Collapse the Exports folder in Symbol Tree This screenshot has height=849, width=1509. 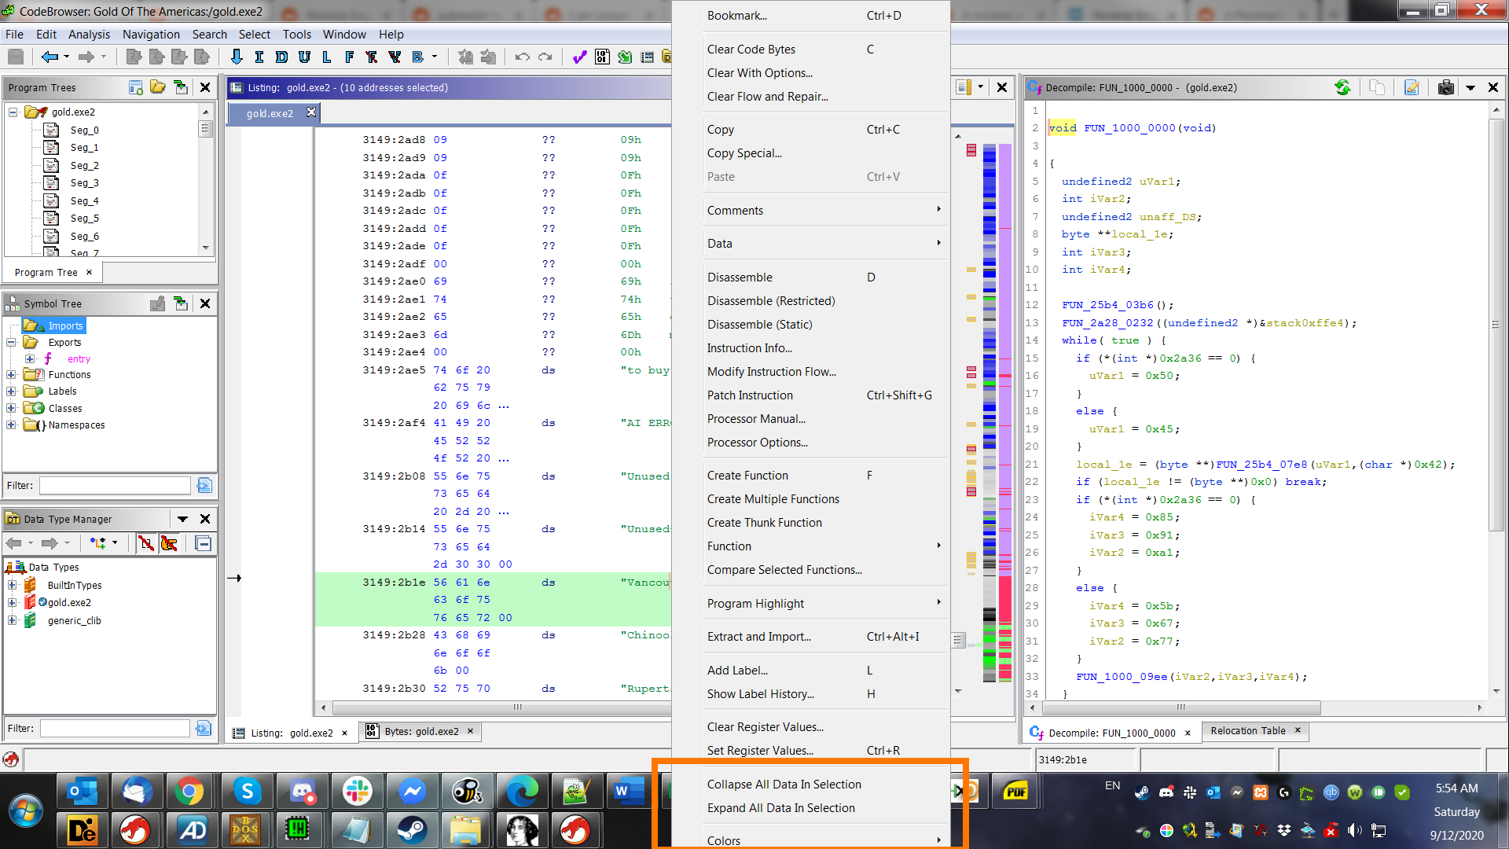[x=11, y=343]
